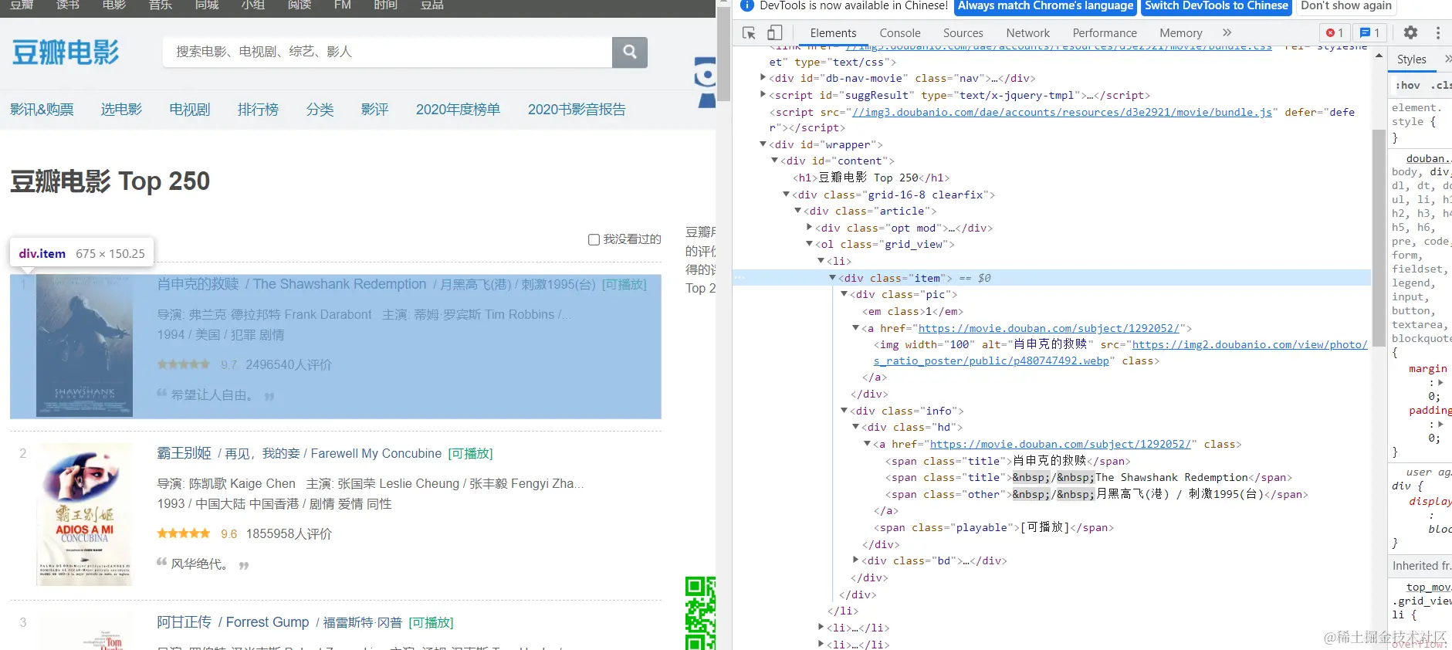The image size is (1452, 650).
Task: Collapse the div class info node
Action: point(844,410)
